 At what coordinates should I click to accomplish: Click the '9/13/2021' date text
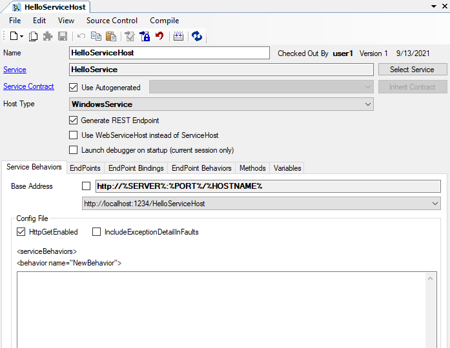[413, 53]
